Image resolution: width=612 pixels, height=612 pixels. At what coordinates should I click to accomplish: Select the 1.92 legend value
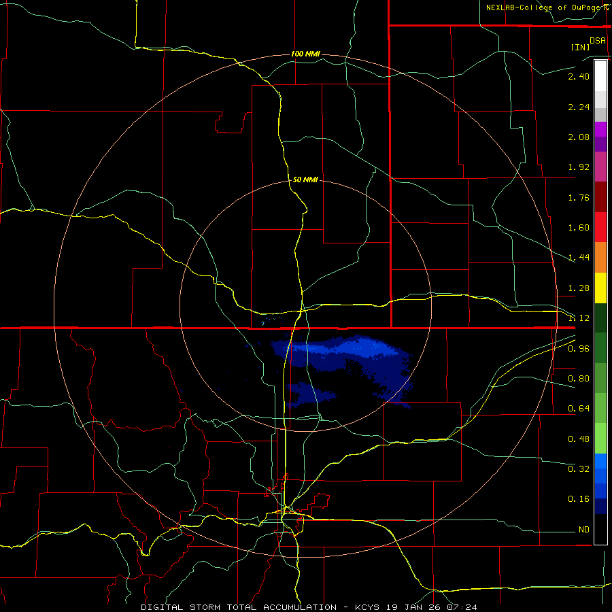(x=579, y=167)
